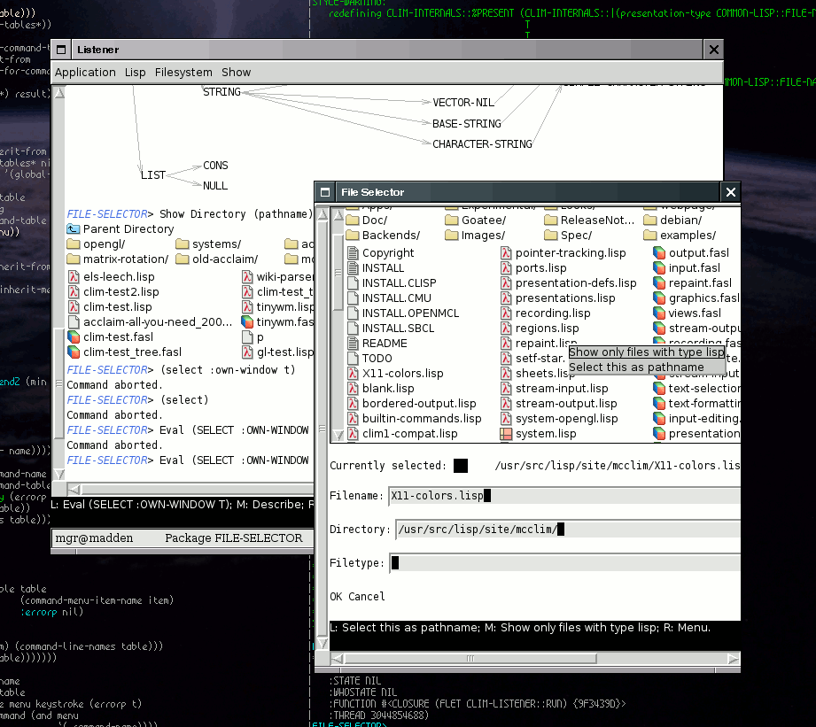Select the Copyright file icon
Image resolution: width=816 pixels, height=727 pixels.
point(353,252)
